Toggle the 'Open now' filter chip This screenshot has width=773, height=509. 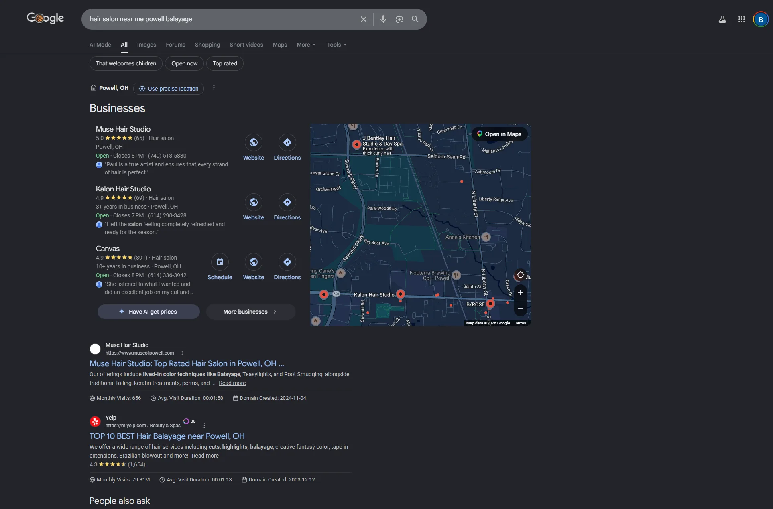(185, 63)
